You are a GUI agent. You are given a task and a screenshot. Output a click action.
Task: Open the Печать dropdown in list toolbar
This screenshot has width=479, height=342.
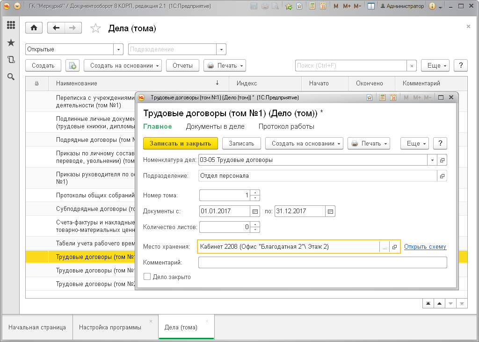click(x=225, y=65)
